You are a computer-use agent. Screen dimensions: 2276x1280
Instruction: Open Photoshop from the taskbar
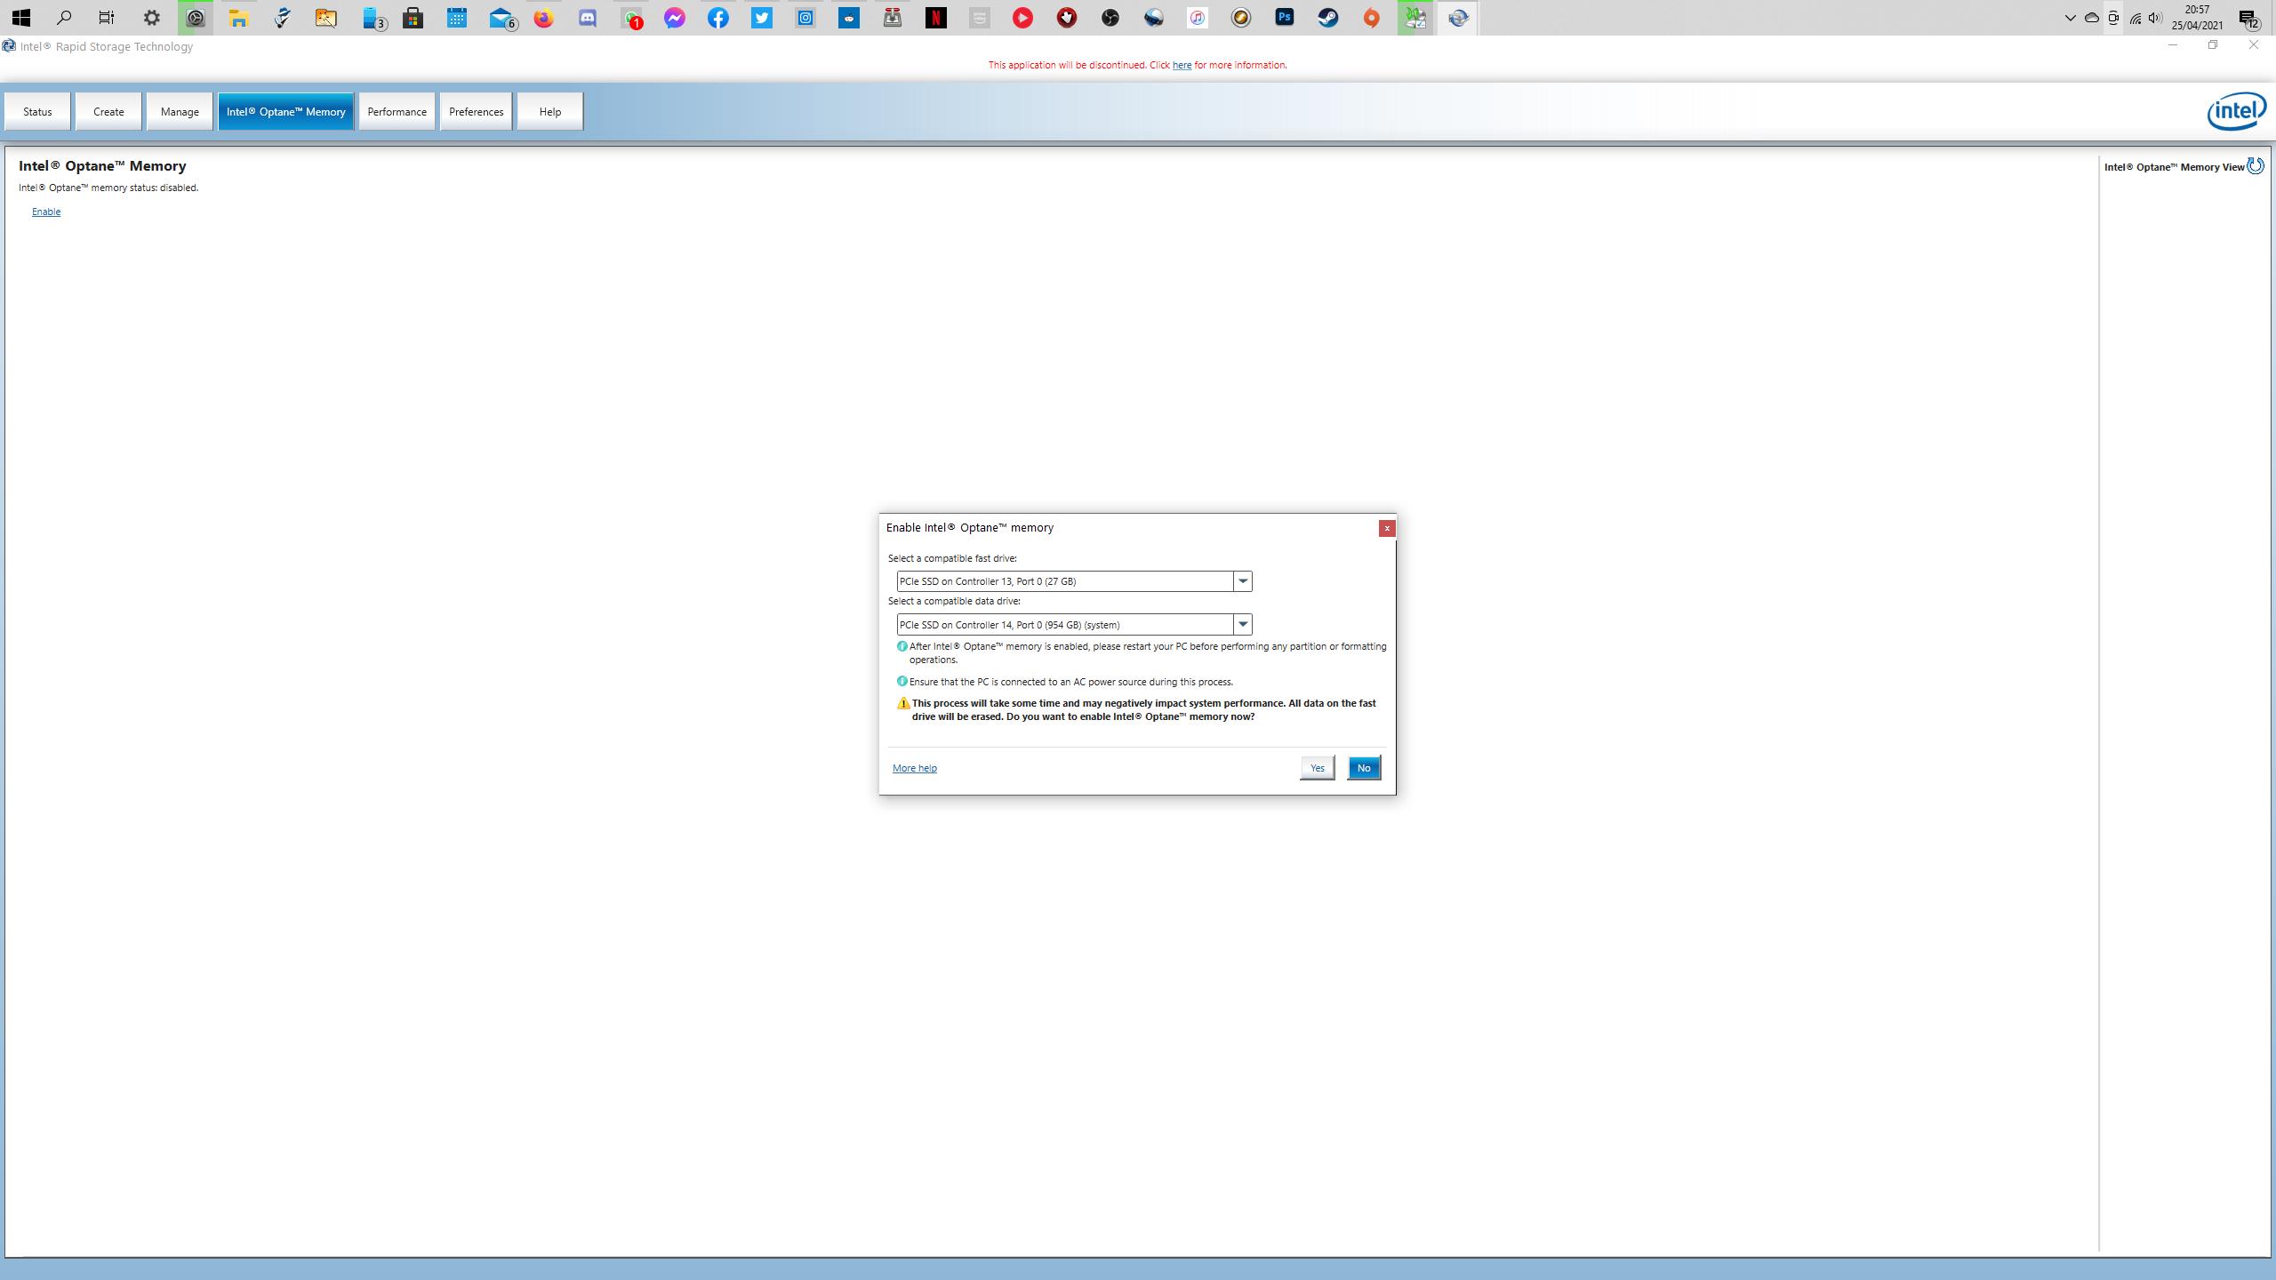pos(1285,18)
